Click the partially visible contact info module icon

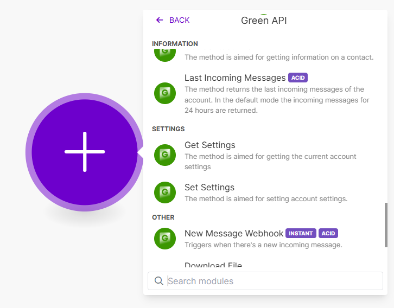tap(164, 54)
